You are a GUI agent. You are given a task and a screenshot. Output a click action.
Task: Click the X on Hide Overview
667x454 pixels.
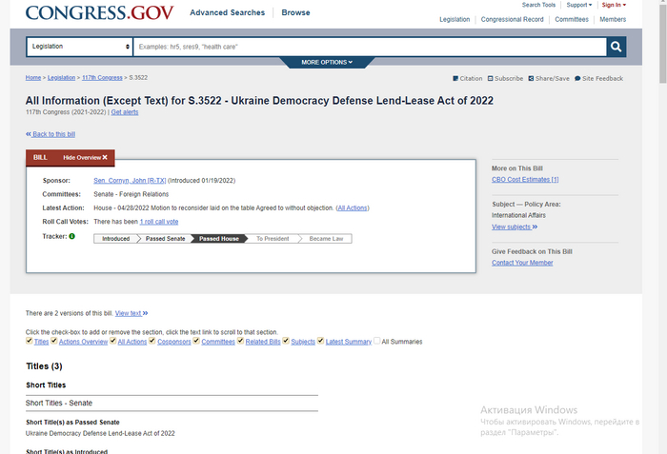click(105, 157)
